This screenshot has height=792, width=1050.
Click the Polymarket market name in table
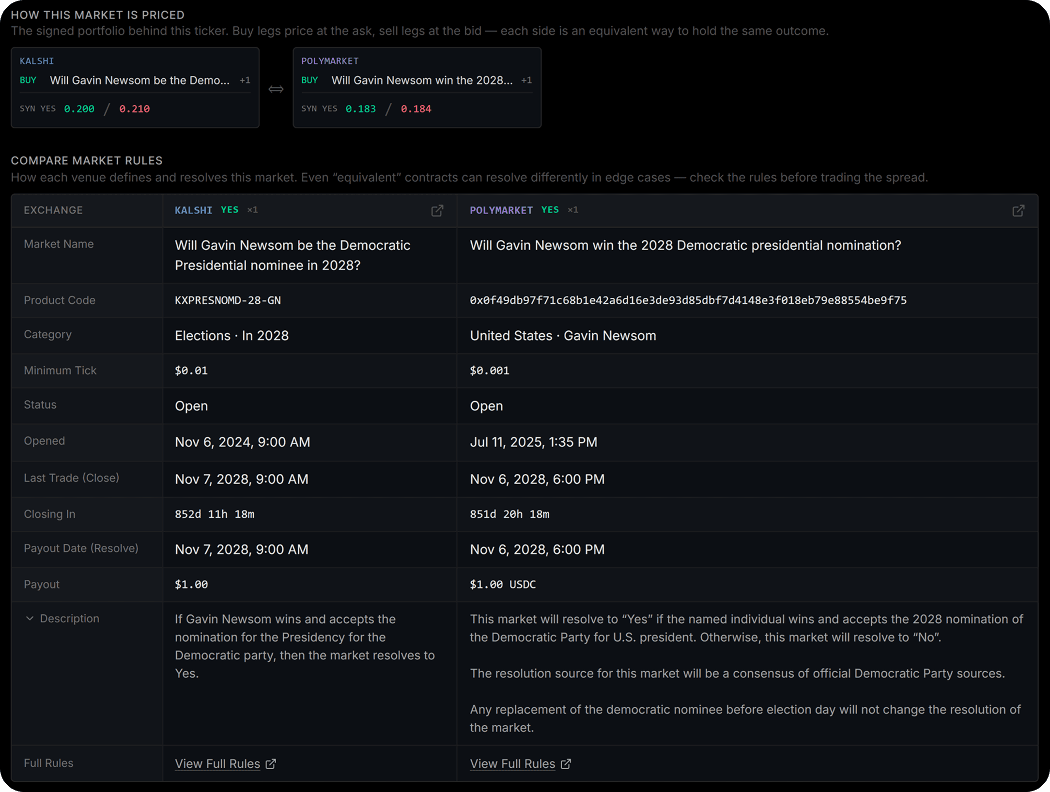pyautogui.click(x=685, y=246)
